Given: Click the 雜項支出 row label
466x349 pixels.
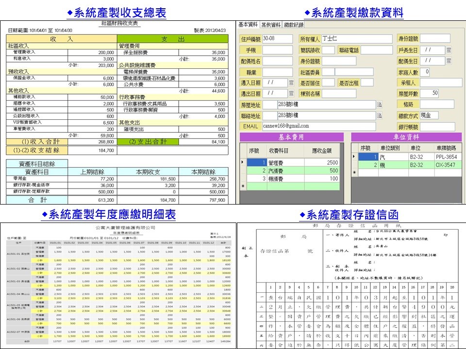Looking at the screenshot, I should (x=133, y=129).
